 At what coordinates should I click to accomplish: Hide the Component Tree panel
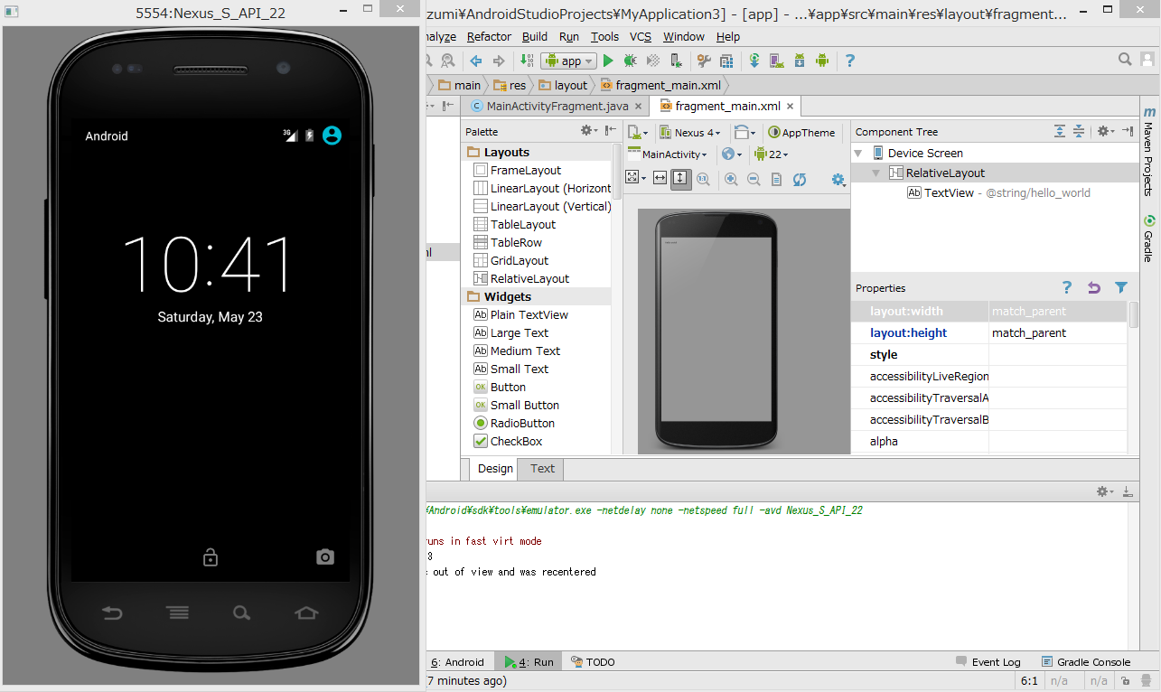pyautogui.click(x=1128, y=132)
